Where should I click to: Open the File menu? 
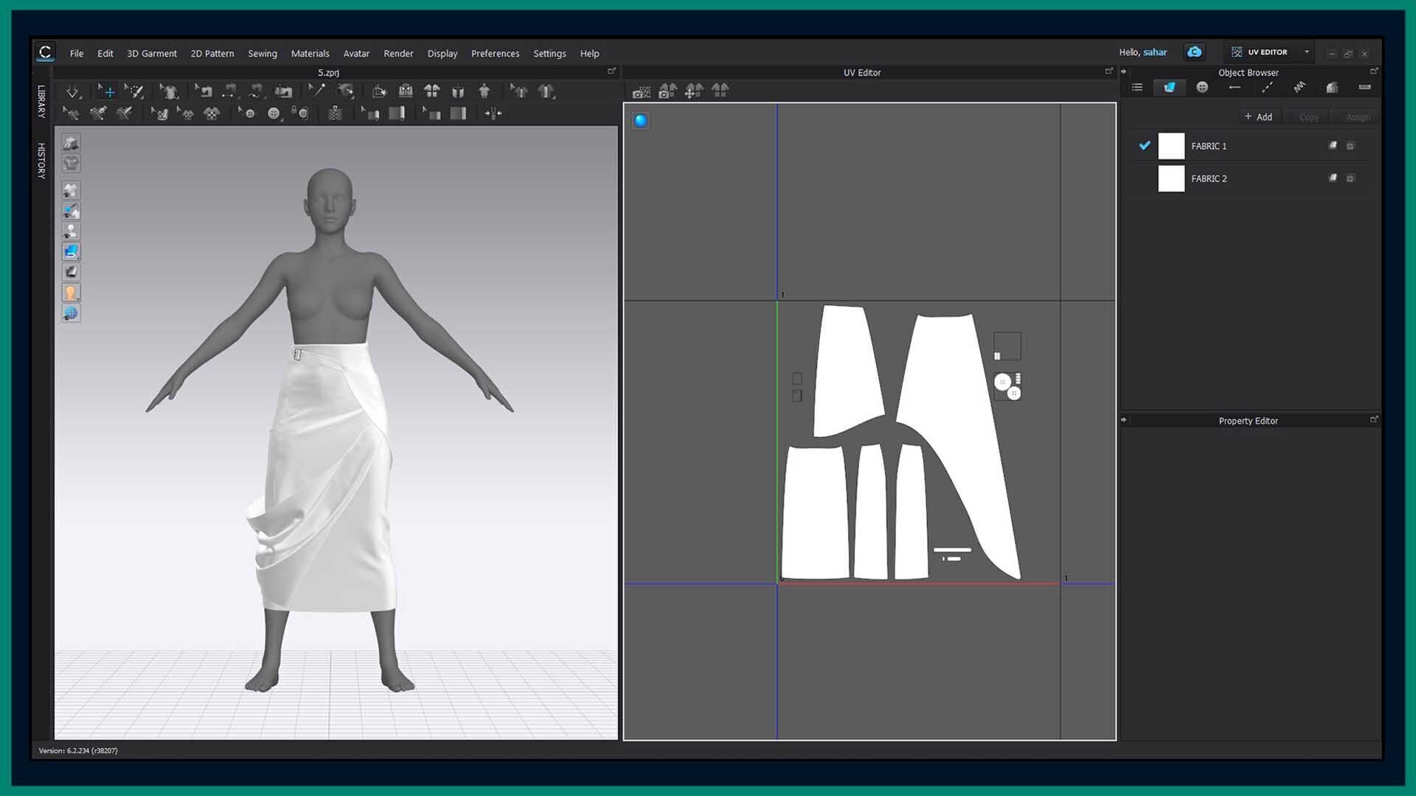point(77,53)
